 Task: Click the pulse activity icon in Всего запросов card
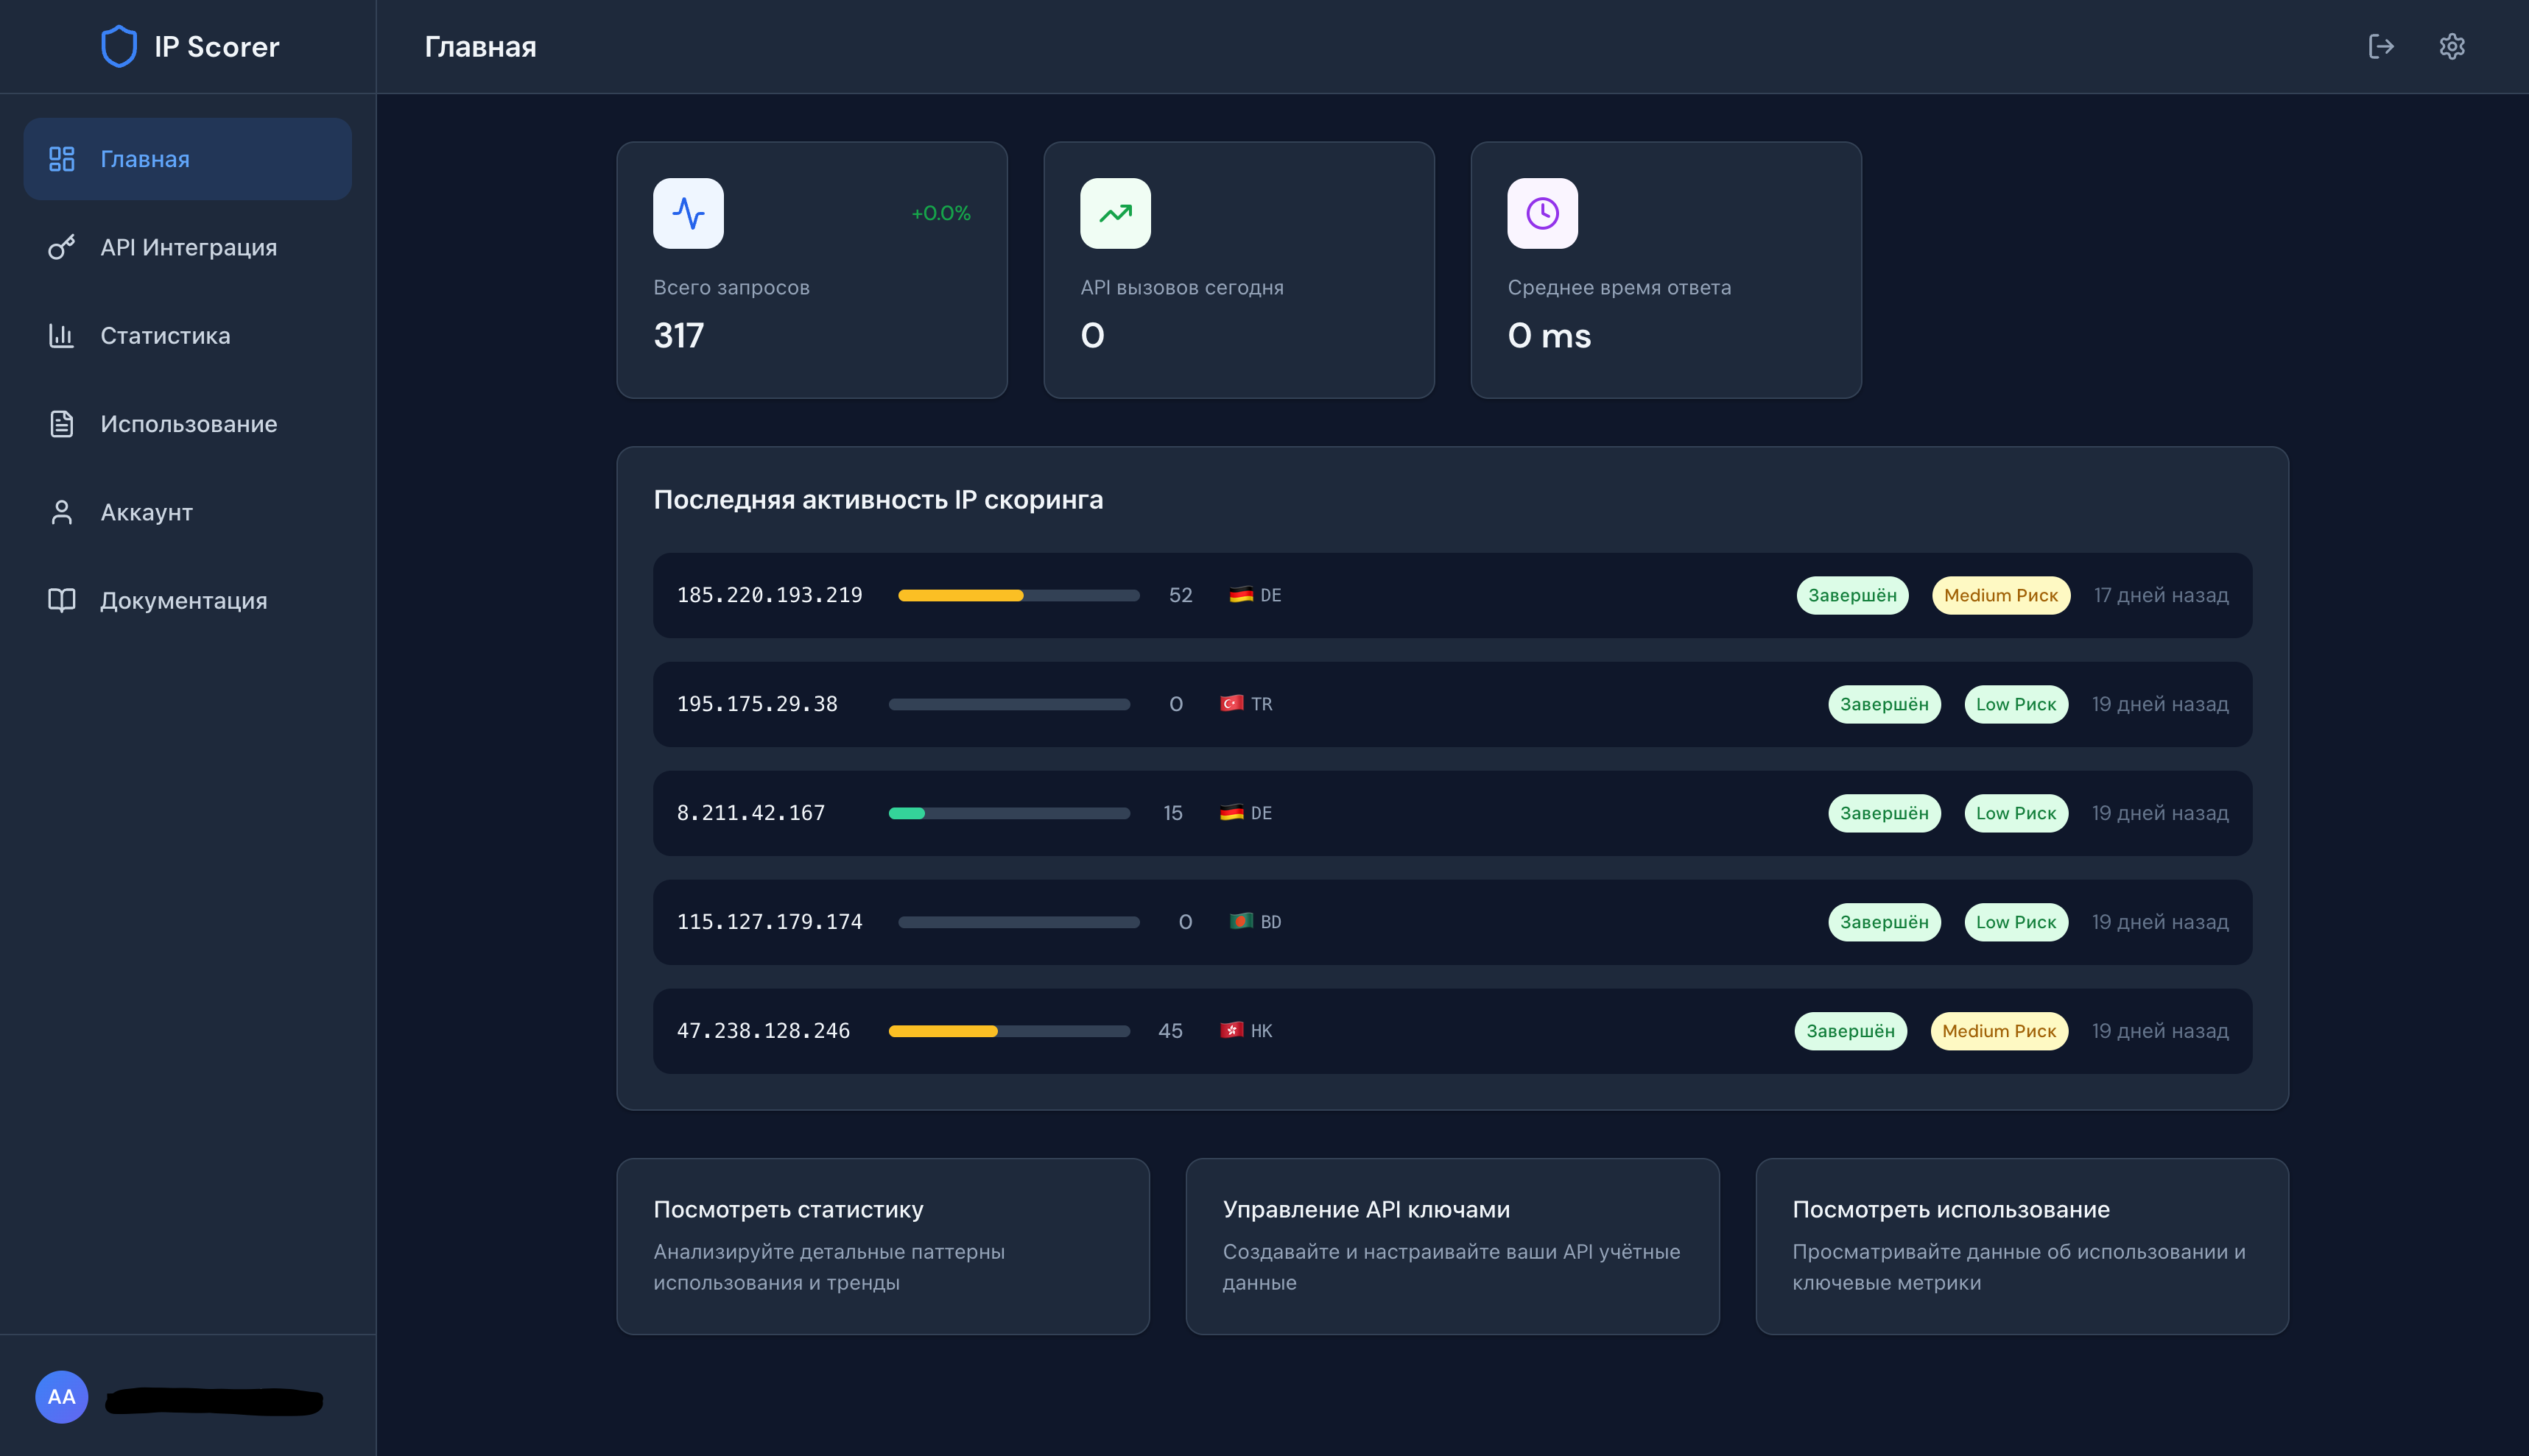(689, 213)
